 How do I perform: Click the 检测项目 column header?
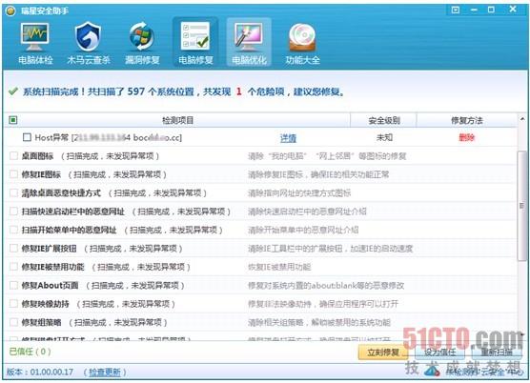pos(178,120)
